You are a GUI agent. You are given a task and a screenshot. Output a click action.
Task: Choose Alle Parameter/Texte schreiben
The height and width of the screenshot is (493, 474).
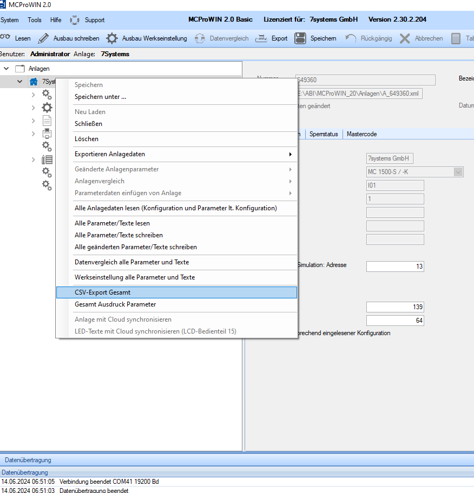click(x=176, y=235)
